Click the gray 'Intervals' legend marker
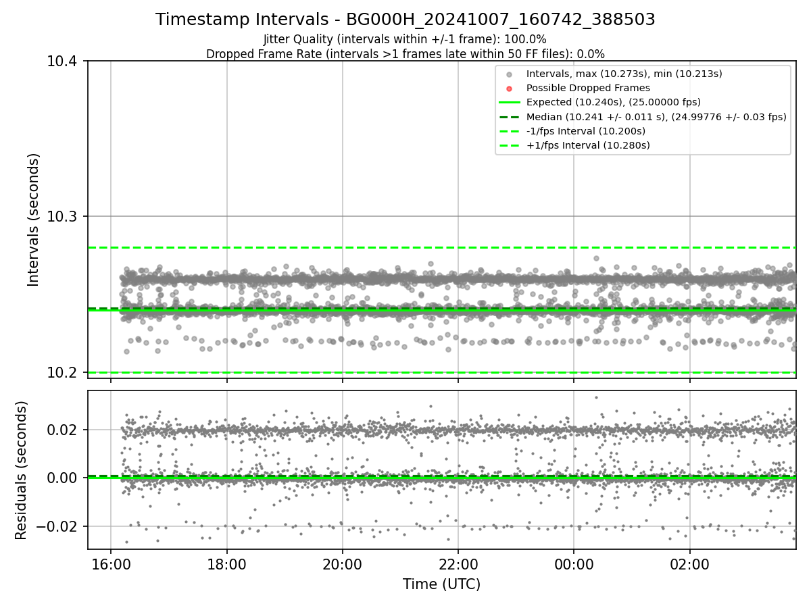 (510, 74)
